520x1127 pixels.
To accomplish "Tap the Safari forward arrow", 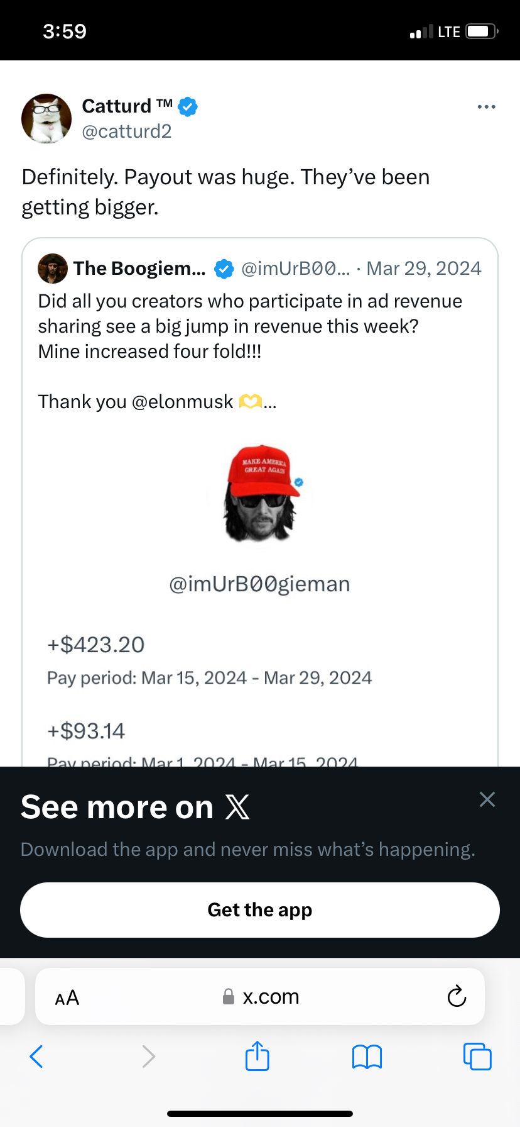I will pyautogui.click(x=148, y=1057).
